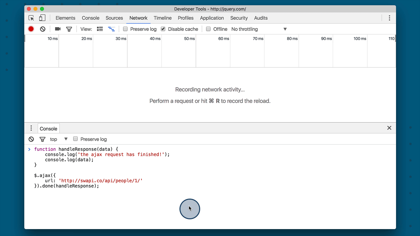The image size is (420, 236).
Task: Select the inspect element cursor tool
Action: pos(31,18)
